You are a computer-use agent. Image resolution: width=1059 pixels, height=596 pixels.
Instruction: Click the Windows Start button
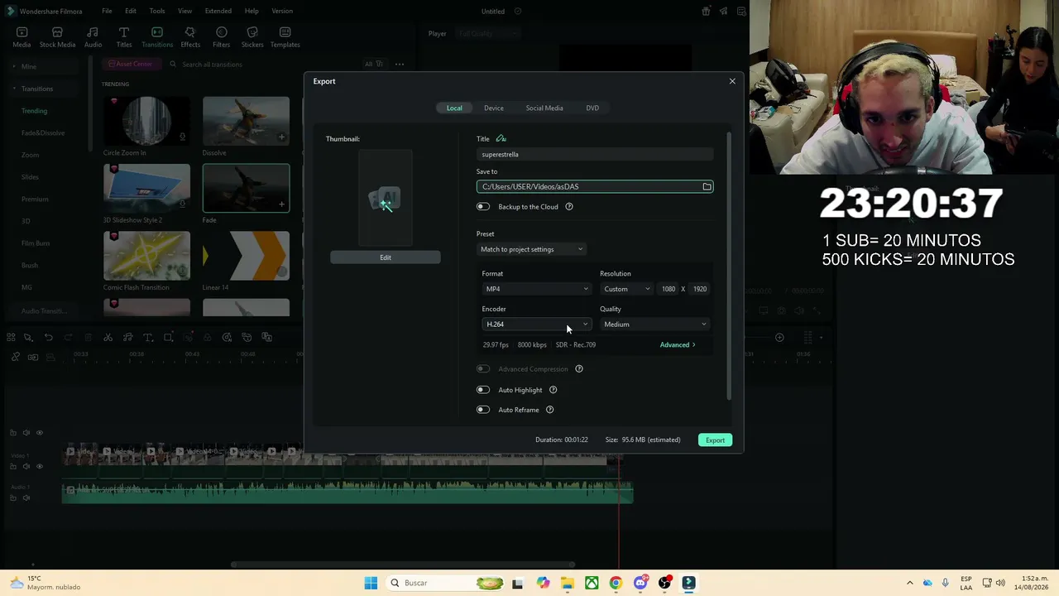pyautogui.click(x=371, y=583)
